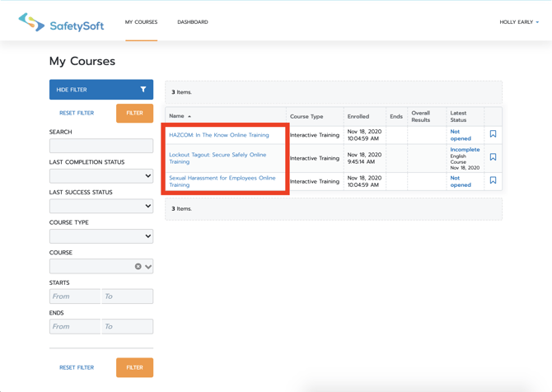The image size is (552, 392).
Task: Bookmark the Lockout Tagout course row
Action: click(493, 157)
